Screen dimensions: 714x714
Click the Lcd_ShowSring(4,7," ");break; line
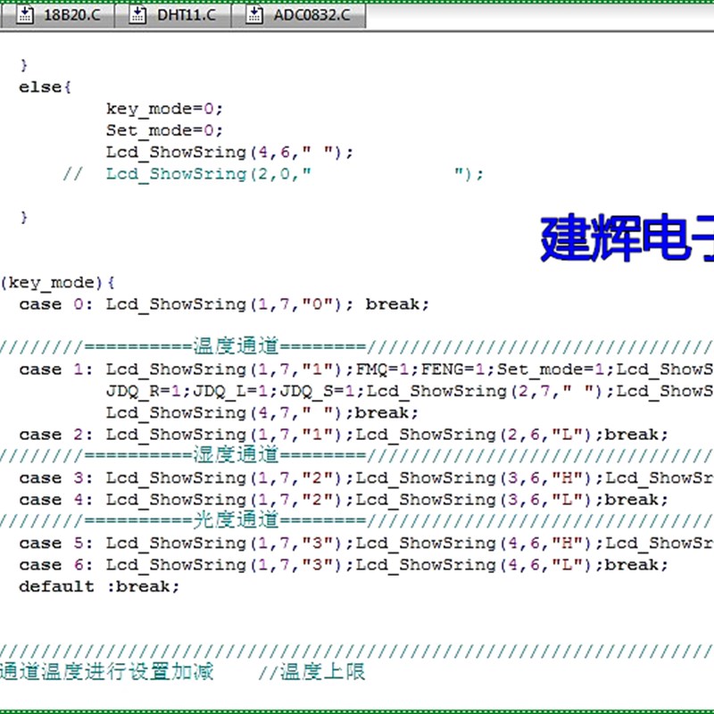point(262,413)
